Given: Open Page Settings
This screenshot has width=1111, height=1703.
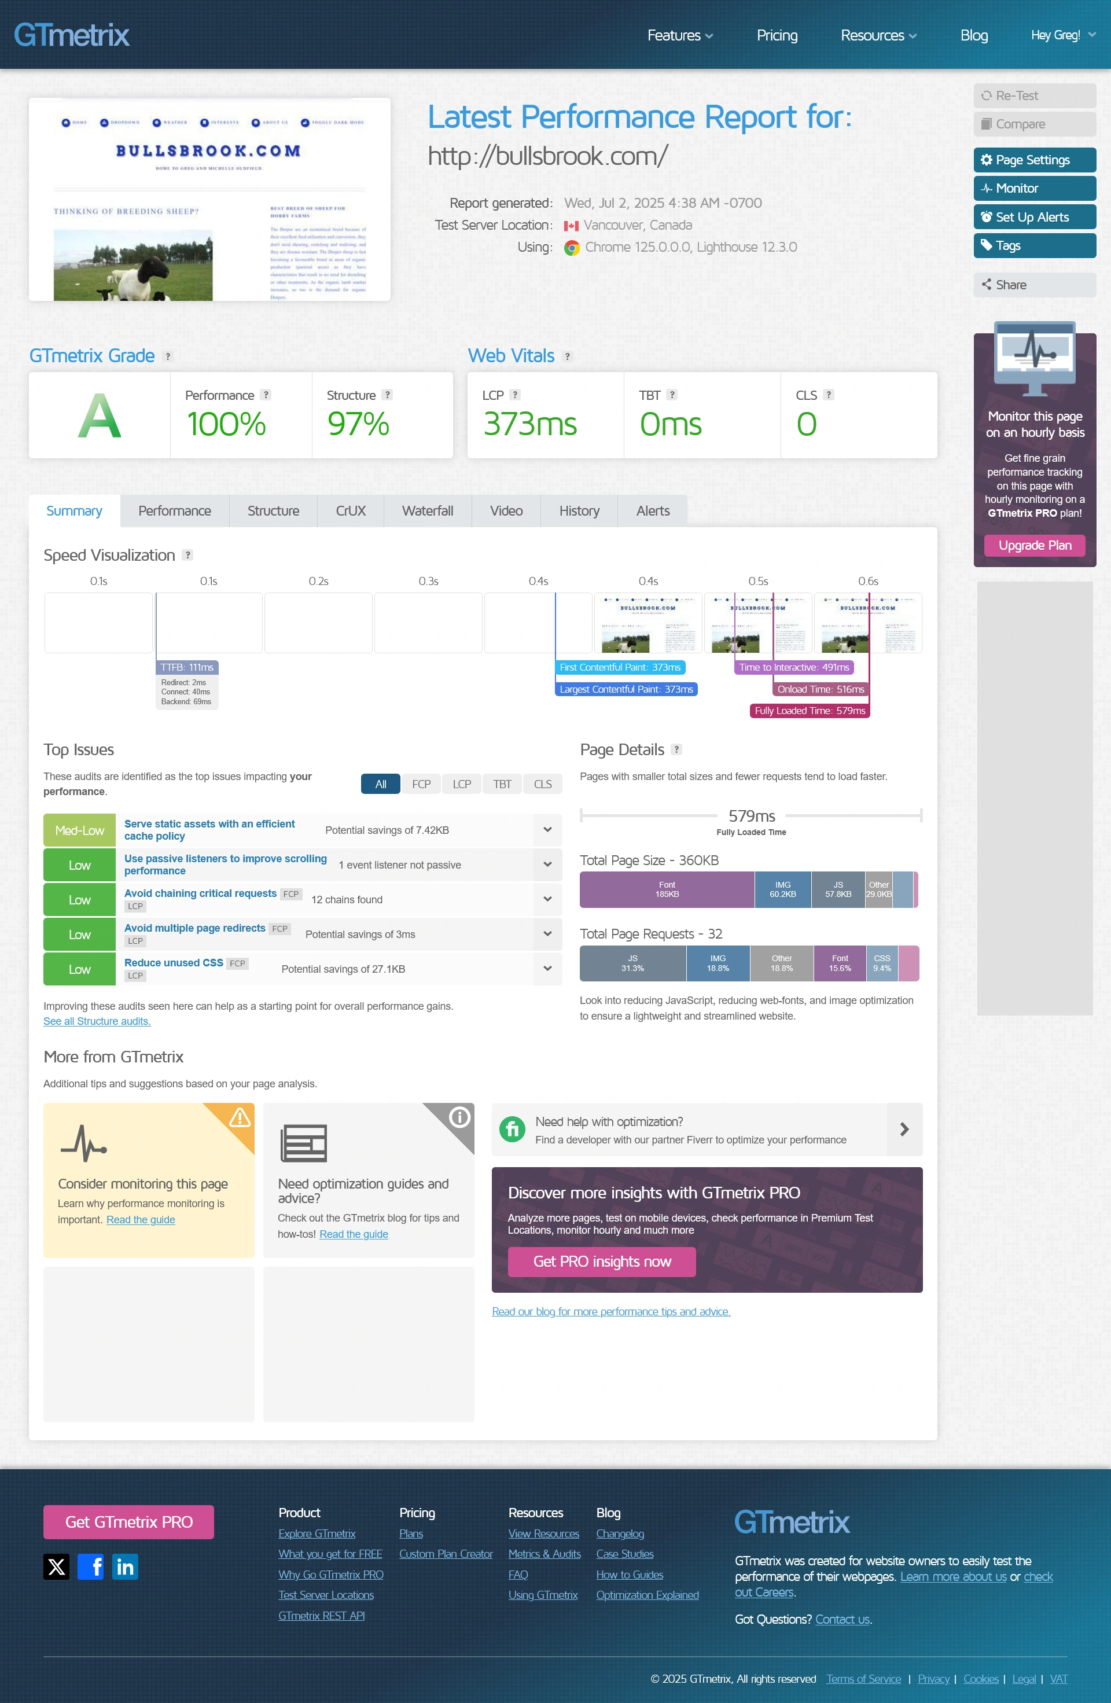Looking at the screenshot, I should pyautogui.click(x=1035, y=160).
